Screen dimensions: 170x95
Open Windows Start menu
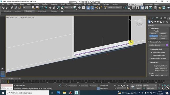(x=3, y=93)
